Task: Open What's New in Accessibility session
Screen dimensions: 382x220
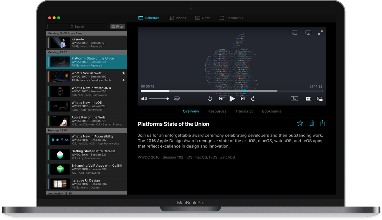Action: 87,140
